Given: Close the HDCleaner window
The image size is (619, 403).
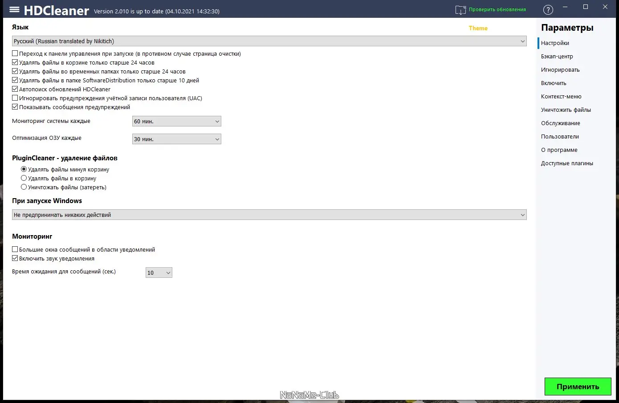Looking at the screenshot, I should (605, 7).
